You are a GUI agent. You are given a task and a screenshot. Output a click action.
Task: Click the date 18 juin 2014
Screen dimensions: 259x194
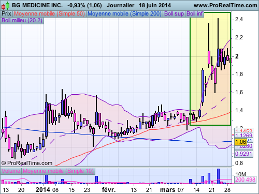click(155, 5)
